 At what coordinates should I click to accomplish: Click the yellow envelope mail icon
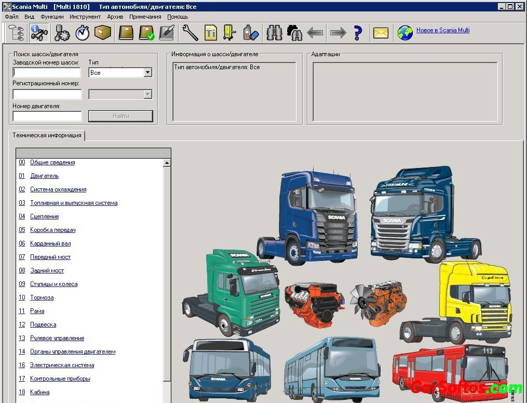[x=381, y=33]
